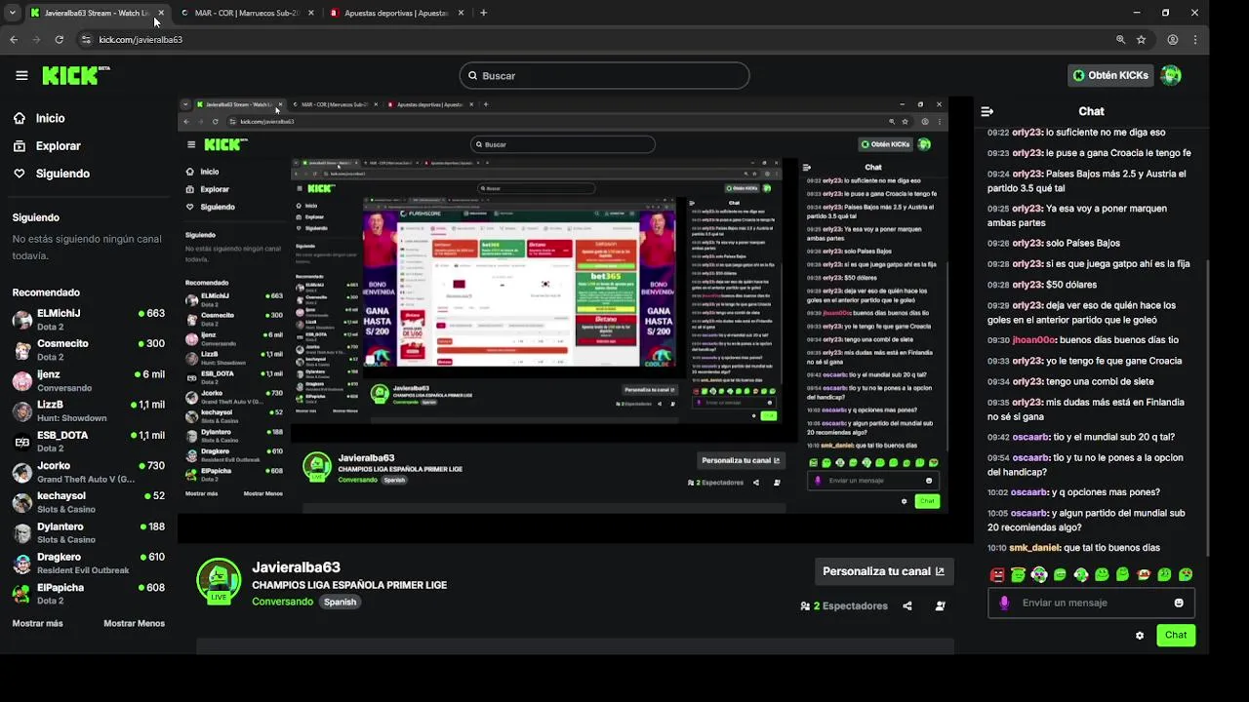Open the three-dot browser menu
Image resolution: width=1249 pixels, height=702 pixels.
point(1196,39)
